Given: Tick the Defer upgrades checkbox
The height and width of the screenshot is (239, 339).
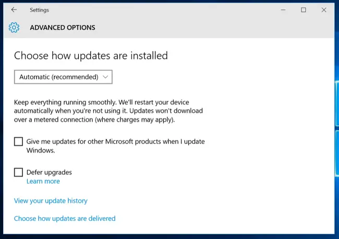Looking at the screenshot, I should tap(18, 172).
